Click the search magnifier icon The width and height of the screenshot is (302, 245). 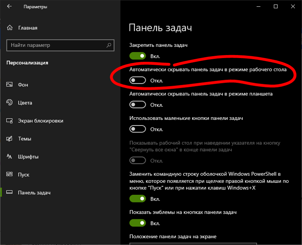pyautogui.click(x=109, y=45)
